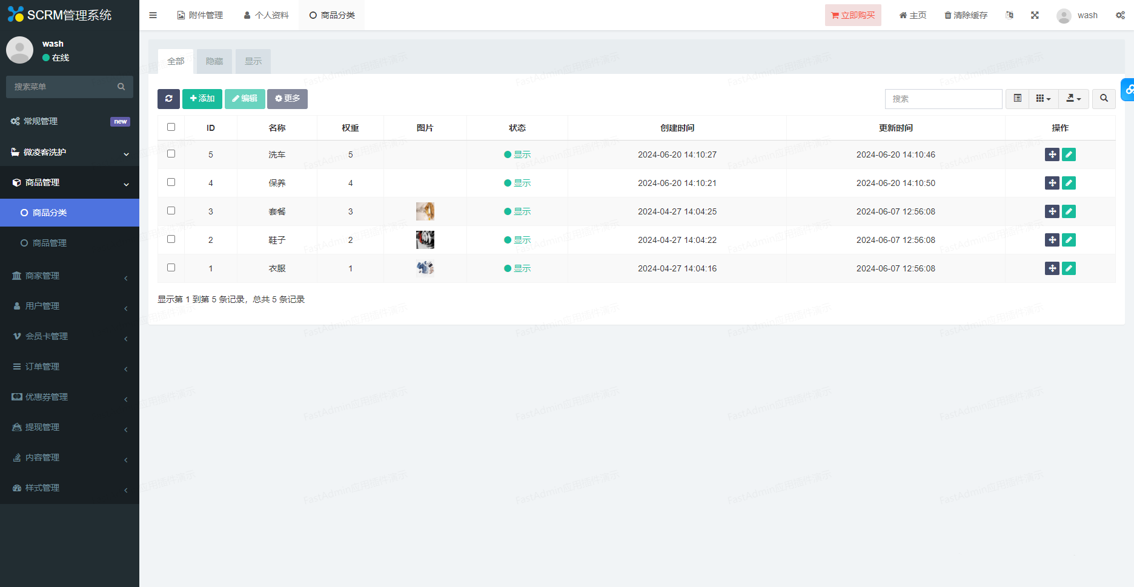This screenshot has width=1134, height=587.
Task: Switch to the 个人资料 top tab
Action: click(x=266, y=15)
